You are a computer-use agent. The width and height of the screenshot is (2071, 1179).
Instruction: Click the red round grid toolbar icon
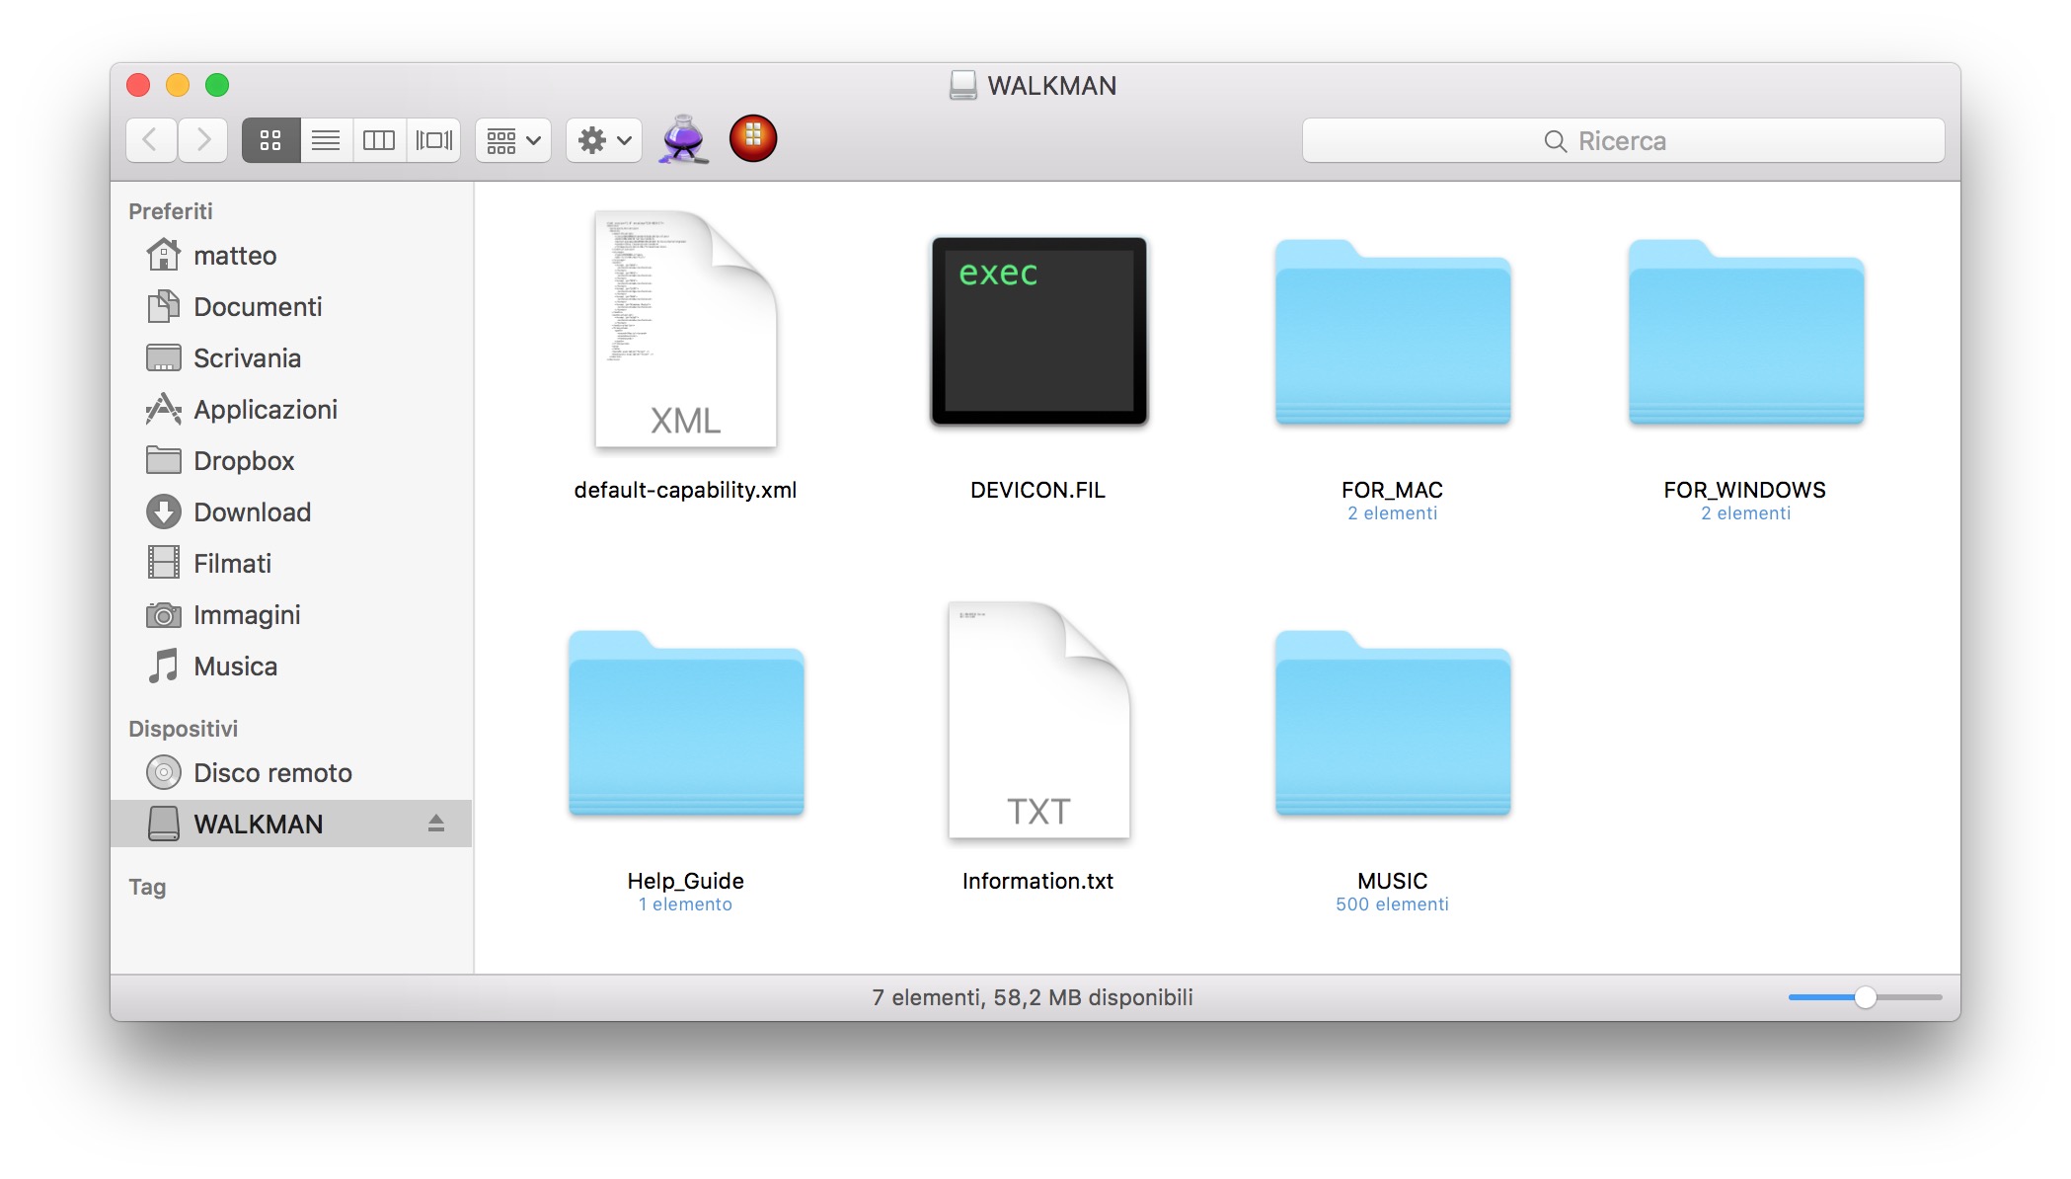[753, 138]
